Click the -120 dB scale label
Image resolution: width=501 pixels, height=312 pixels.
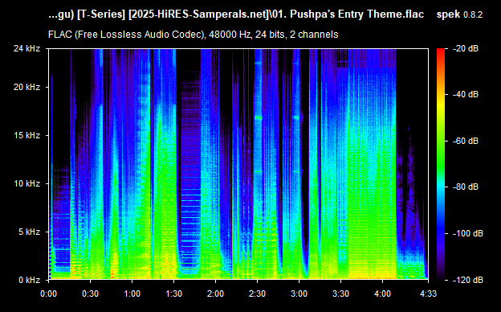click(468, 280)
